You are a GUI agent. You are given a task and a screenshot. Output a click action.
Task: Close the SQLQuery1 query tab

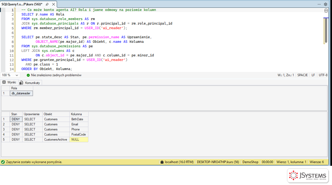click(x=54, y=4)
